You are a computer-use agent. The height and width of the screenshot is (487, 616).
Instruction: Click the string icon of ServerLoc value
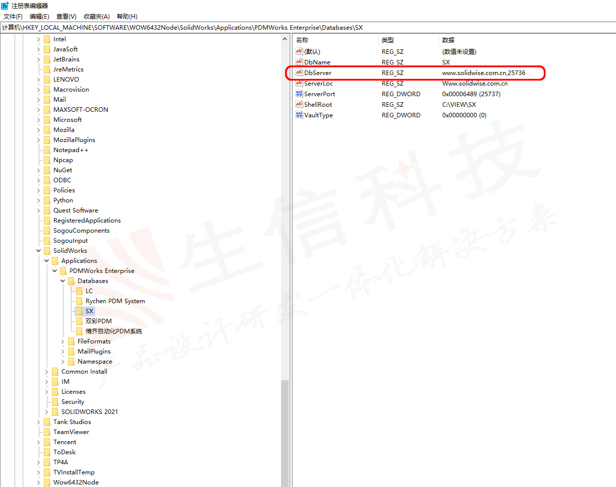[x=299, y=83]
